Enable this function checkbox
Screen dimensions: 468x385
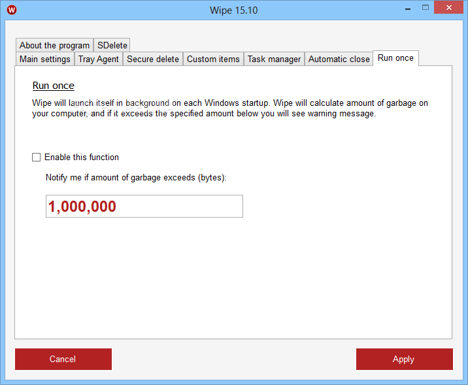[x=36, y=158]
